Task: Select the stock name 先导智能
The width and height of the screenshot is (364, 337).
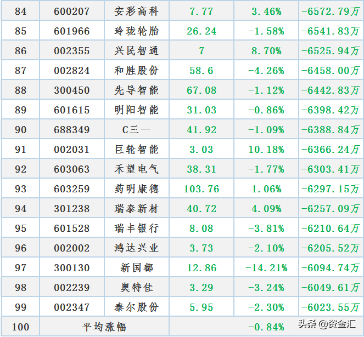Action: (137, 90)
